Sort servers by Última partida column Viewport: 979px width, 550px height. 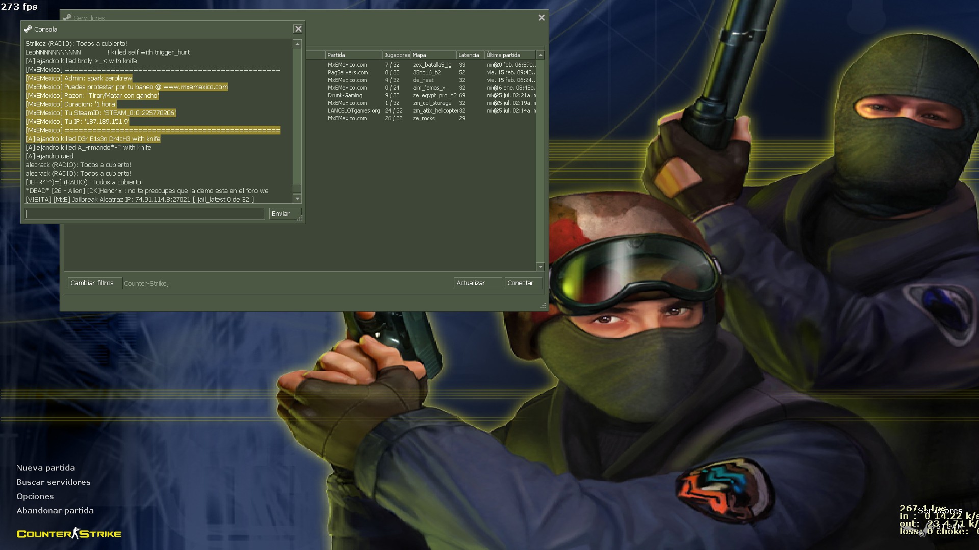click(x=510, y=55)
